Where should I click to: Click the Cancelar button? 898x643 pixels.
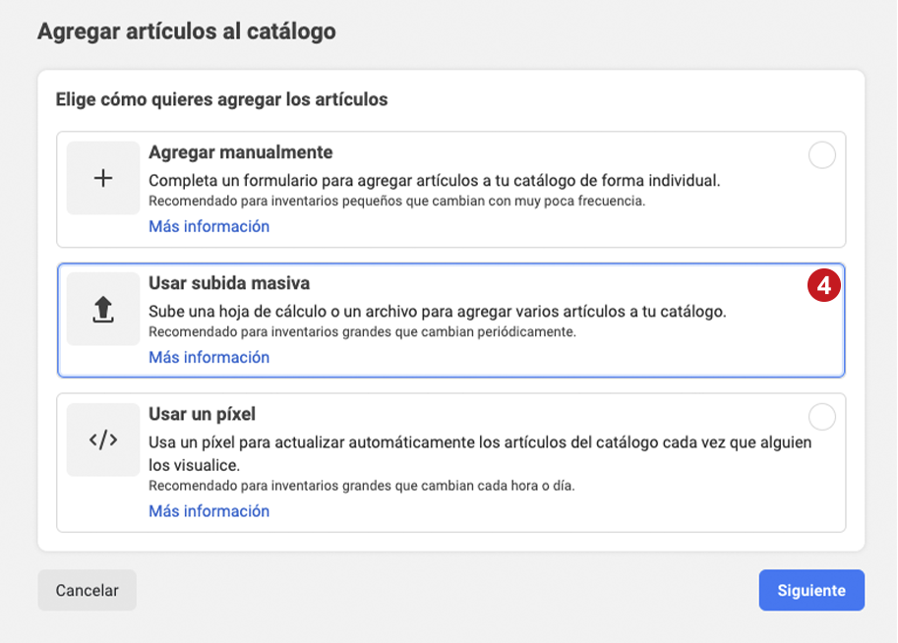click(88, 590)
